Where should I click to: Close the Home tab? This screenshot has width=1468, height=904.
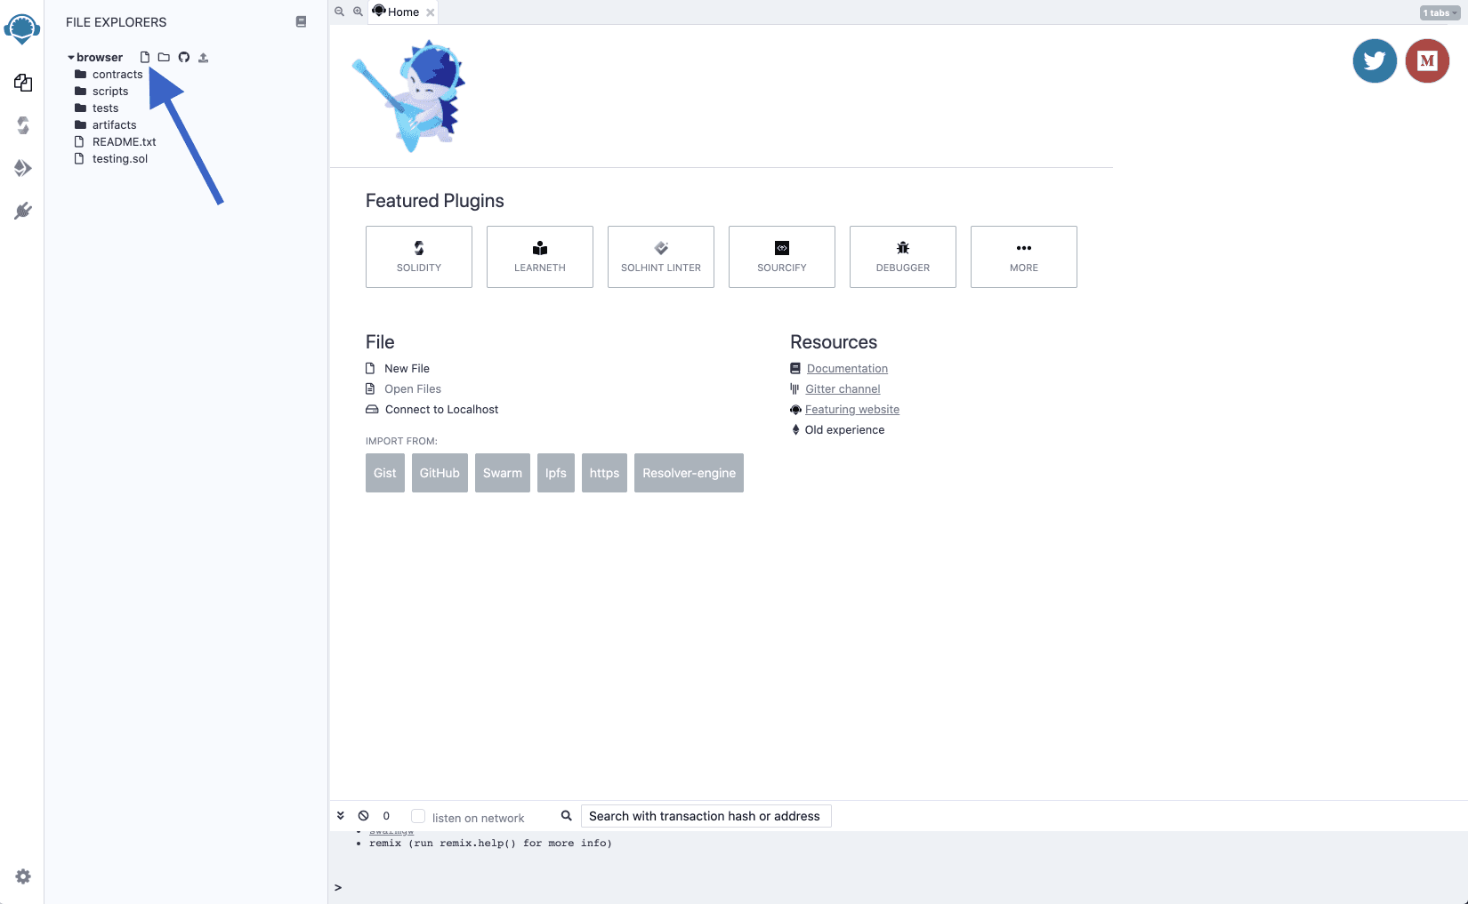[431, 12]
